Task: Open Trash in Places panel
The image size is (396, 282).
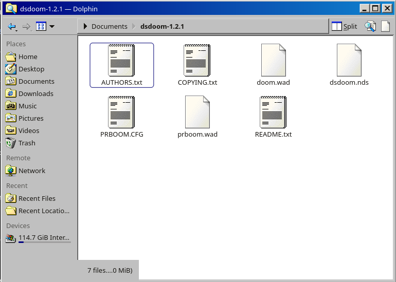Action: (39, 143)
